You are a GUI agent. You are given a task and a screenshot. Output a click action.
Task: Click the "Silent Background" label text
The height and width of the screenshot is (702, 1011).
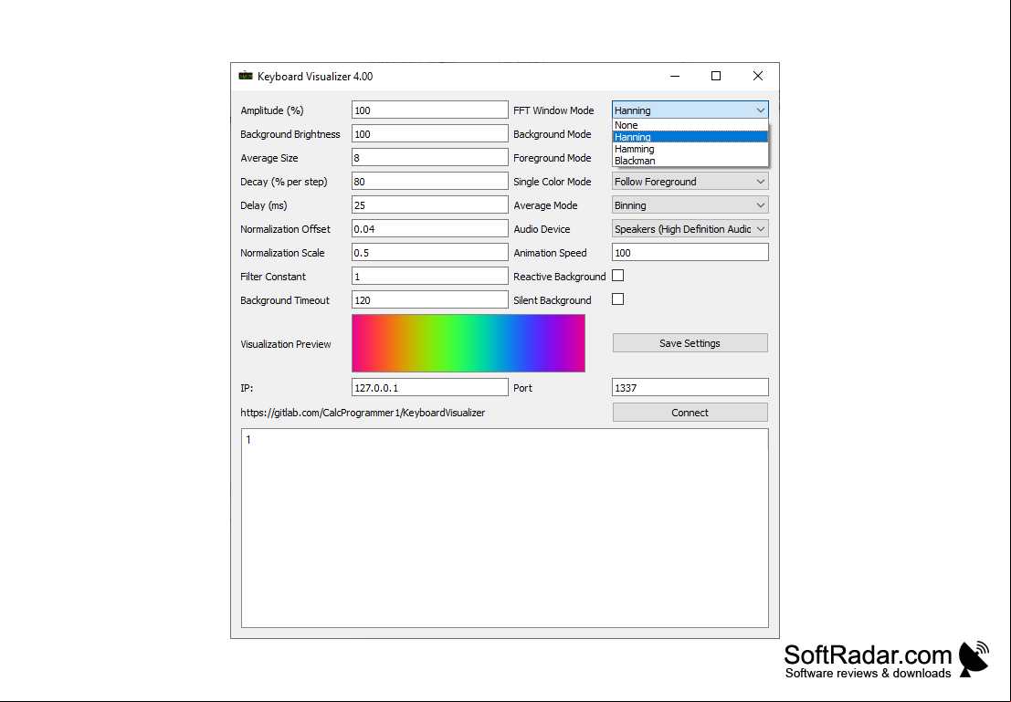[552, 300]
